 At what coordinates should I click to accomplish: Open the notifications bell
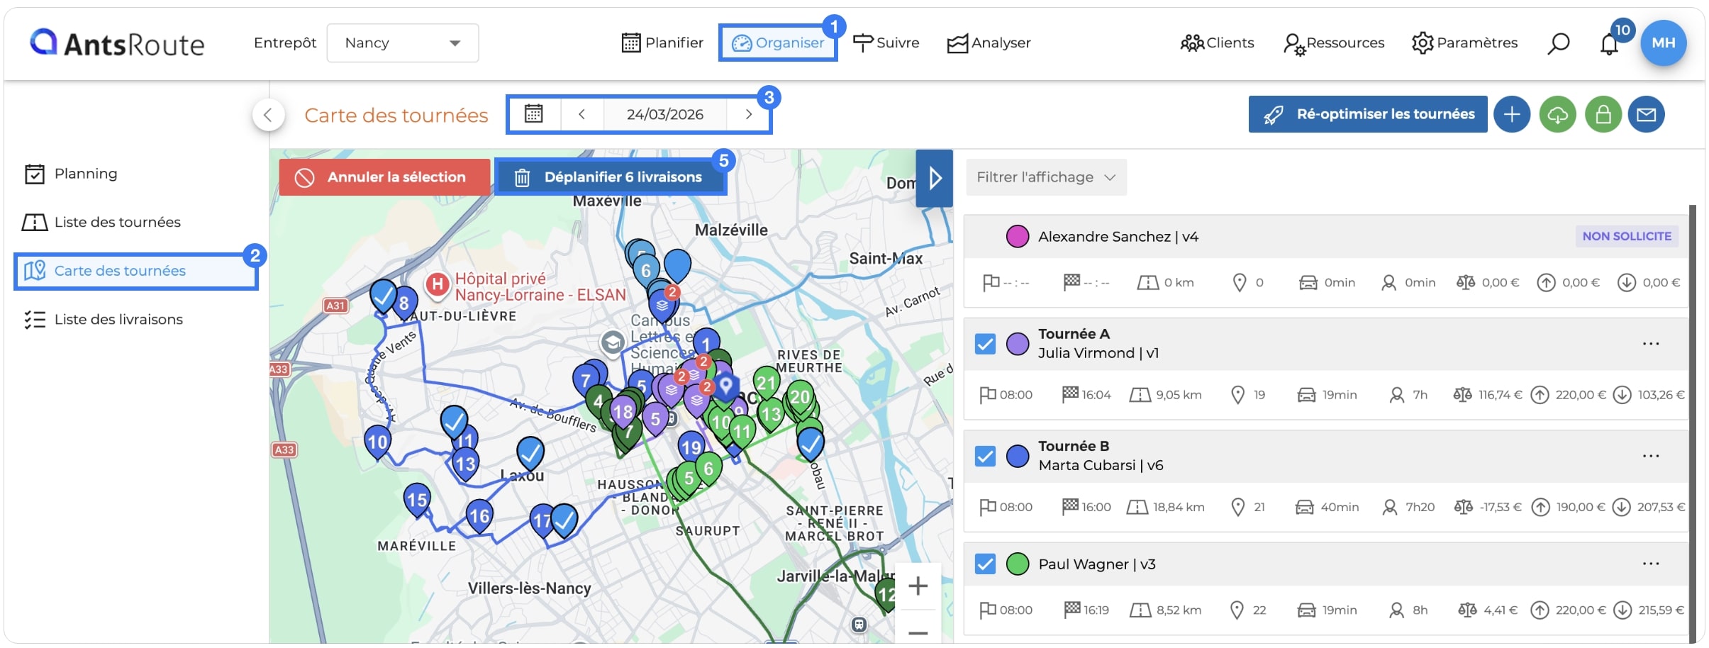pos(1609,44)
